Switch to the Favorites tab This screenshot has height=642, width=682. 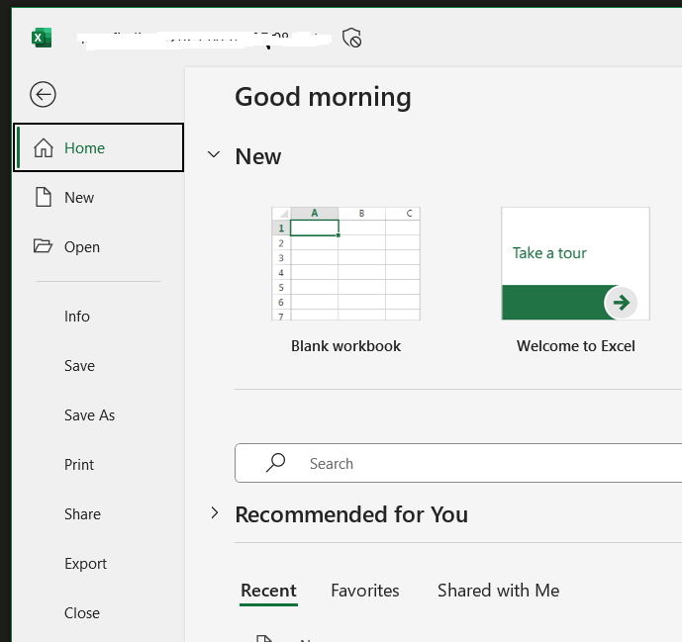(365, 591)
